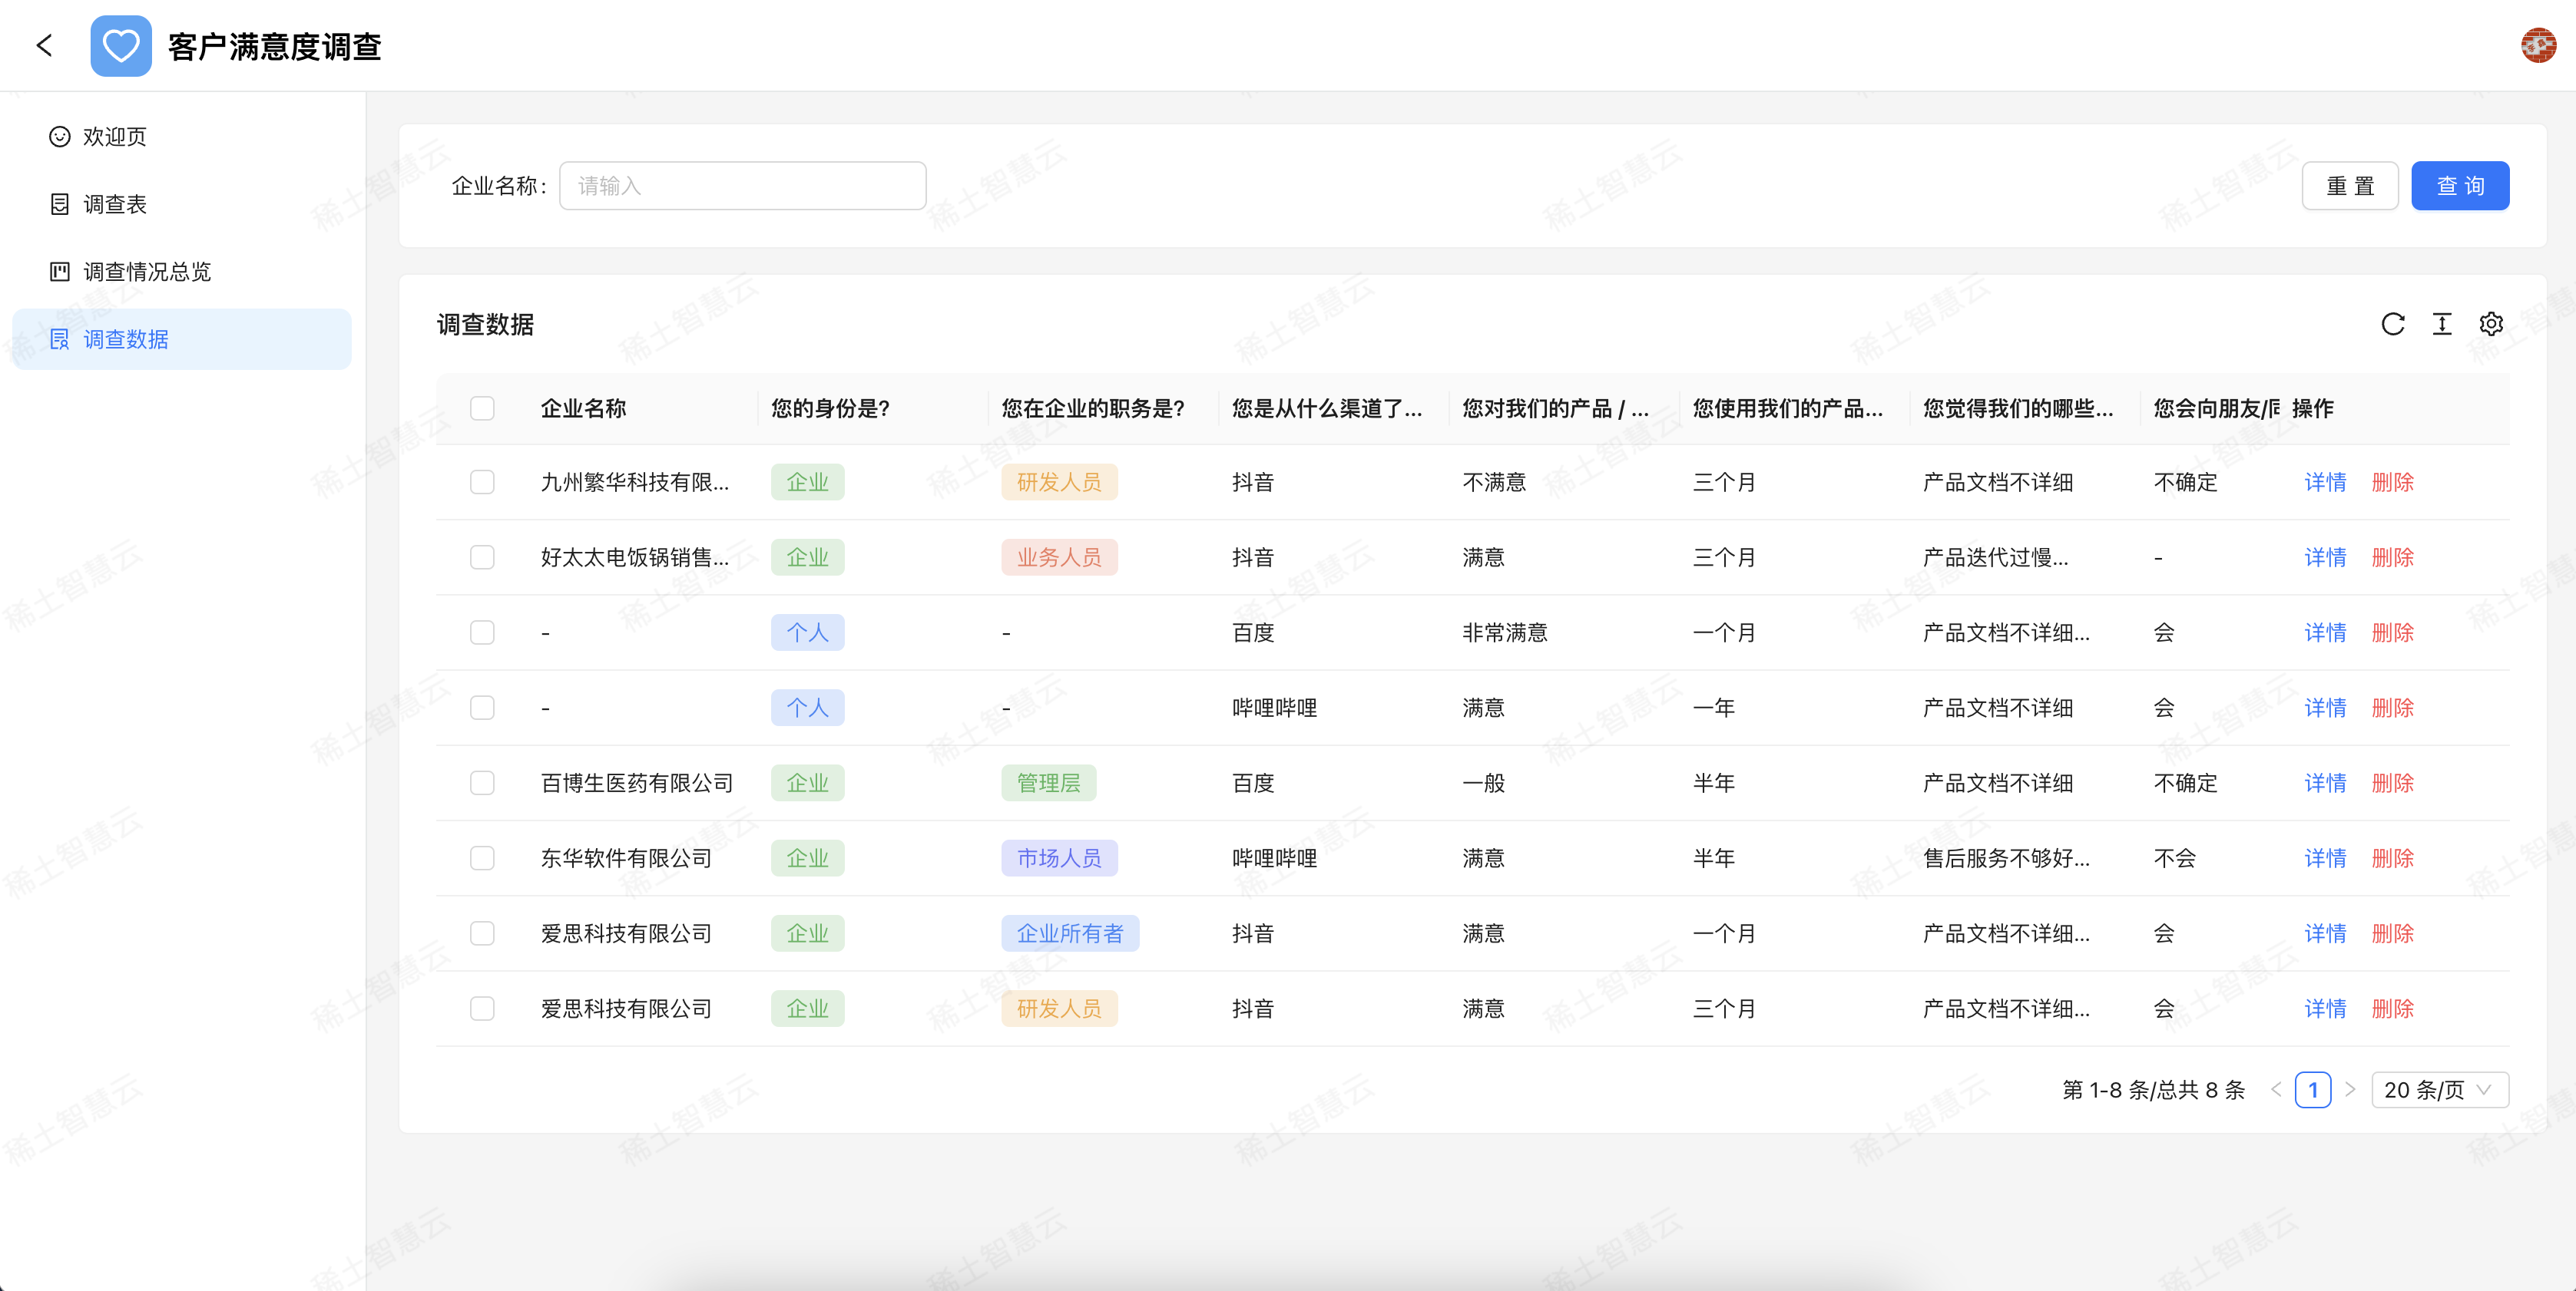Go to the previous page arrow

tap(2276, 1089)
